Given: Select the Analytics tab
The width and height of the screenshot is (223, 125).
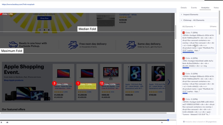Looking at the screenshot, I should 205,8.
